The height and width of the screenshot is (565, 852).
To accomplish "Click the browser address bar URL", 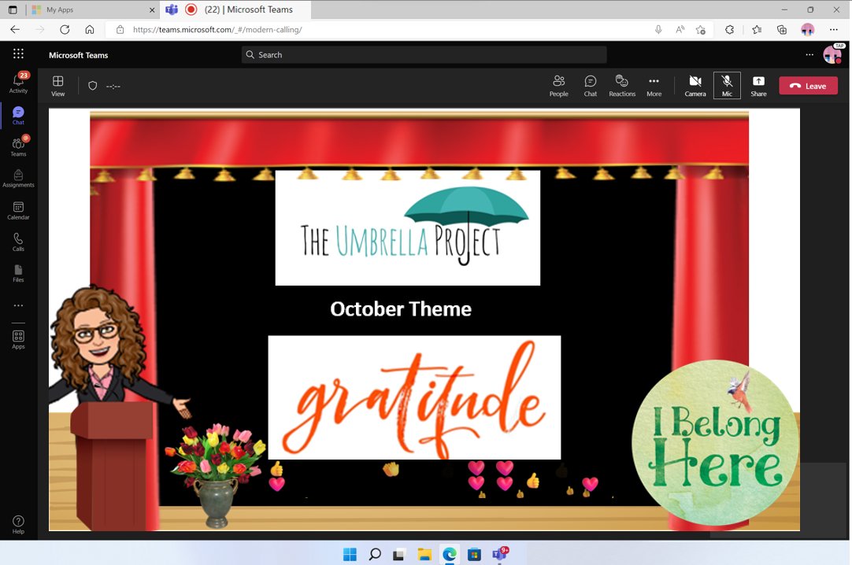I will [x=217, y=30].
